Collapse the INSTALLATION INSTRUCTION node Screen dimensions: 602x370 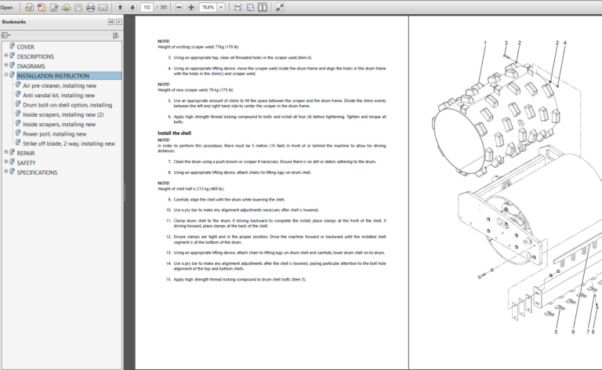point(6,74)
